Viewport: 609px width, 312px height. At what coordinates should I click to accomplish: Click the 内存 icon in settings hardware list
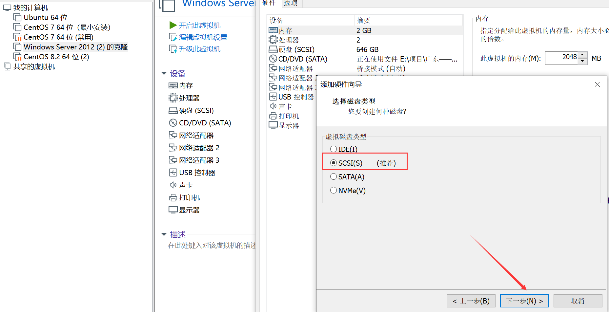click(273, 30)
